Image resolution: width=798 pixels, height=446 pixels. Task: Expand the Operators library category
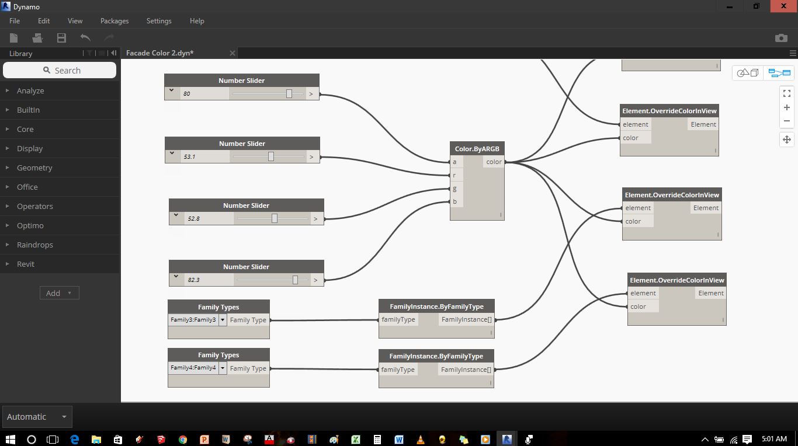(60, 206)
